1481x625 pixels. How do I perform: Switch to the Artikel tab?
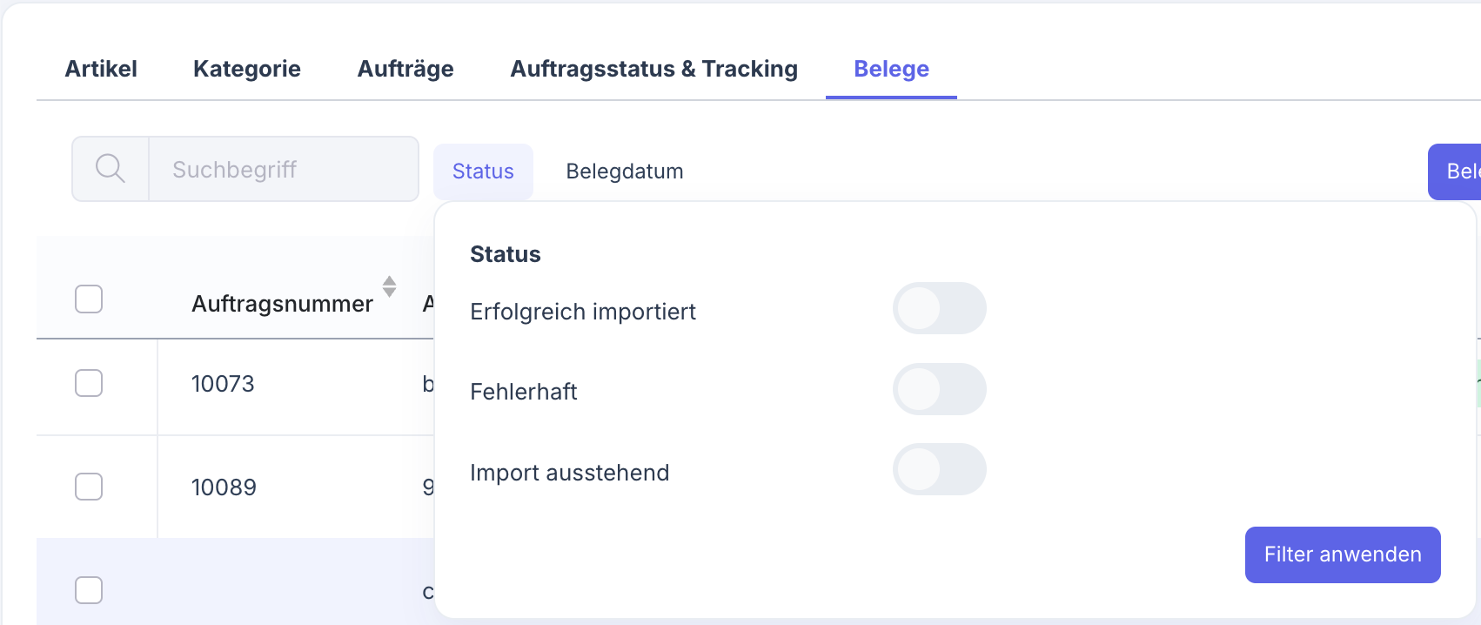pyautogui.click(x=101, y=69)
